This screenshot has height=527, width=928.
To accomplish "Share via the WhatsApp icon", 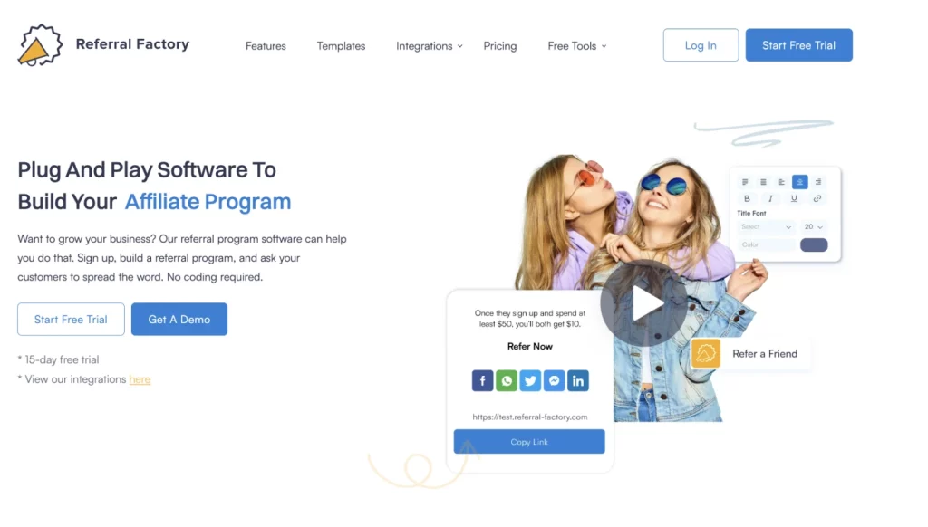I will coord(507,380).
